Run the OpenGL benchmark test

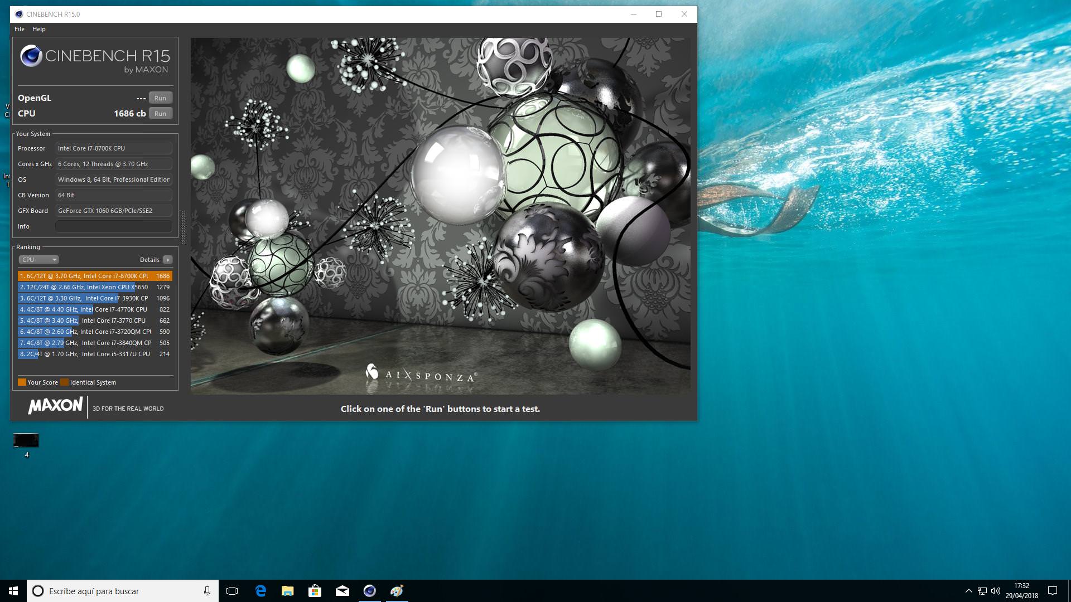[160, 98]
